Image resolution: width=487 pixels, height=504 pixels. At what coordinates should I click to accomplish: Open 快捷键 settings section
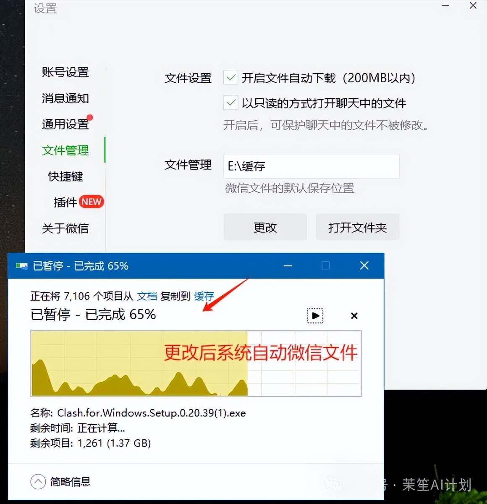tap(65, 176)
